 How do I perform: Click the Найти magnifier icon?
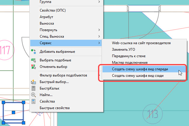33,95
